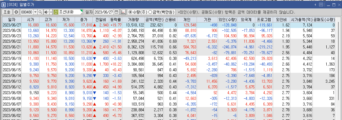
Task: Select the 수량(주) radio button
Action: 131,12
